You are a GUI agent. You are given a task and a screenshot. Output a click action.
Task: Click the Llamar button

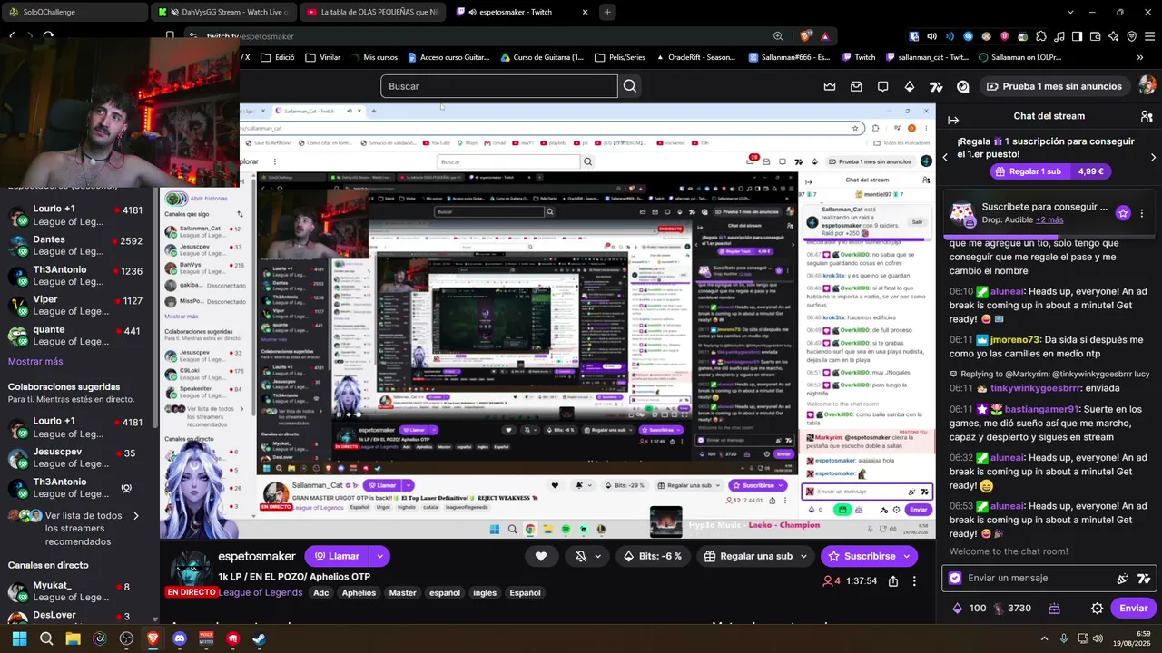[337, 556]
